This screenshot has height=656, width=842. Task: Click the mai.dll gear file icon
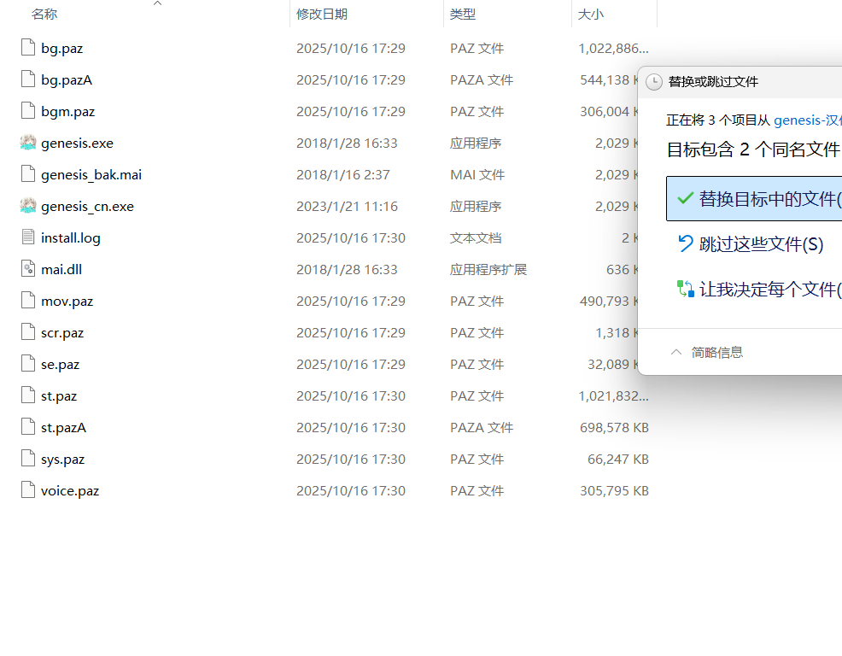pyautogui.click(x=28, y=269)
